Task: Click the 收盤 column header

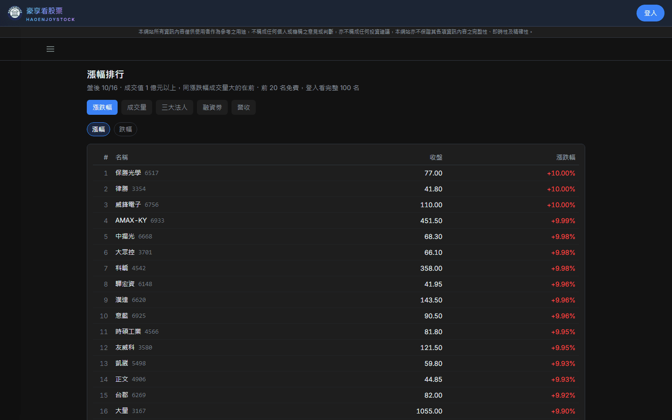Action: (436, 157)
